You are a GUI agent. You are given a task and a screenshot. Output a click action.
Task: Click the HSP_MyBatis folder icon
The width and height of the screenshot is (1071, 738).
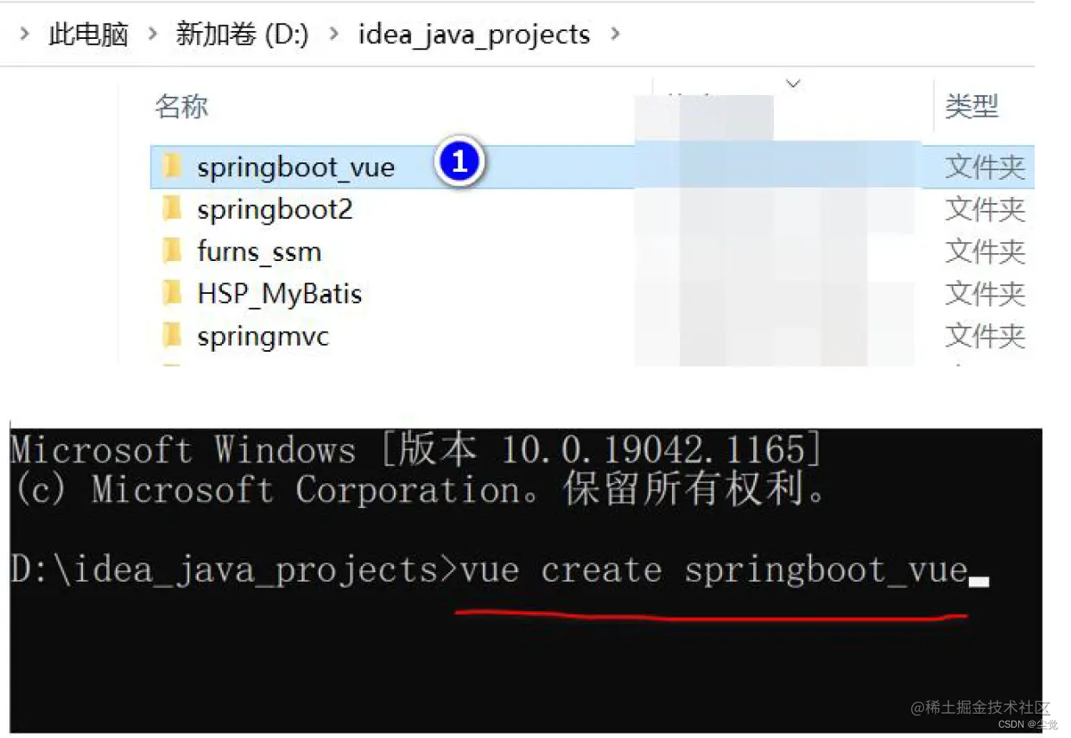[x=173, y=293]
